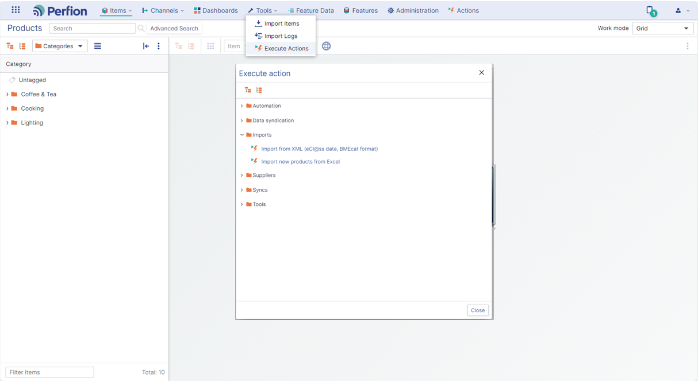698x381 pixels.
Task: Click the Filter Items input field
Action: tap(49, 372)
